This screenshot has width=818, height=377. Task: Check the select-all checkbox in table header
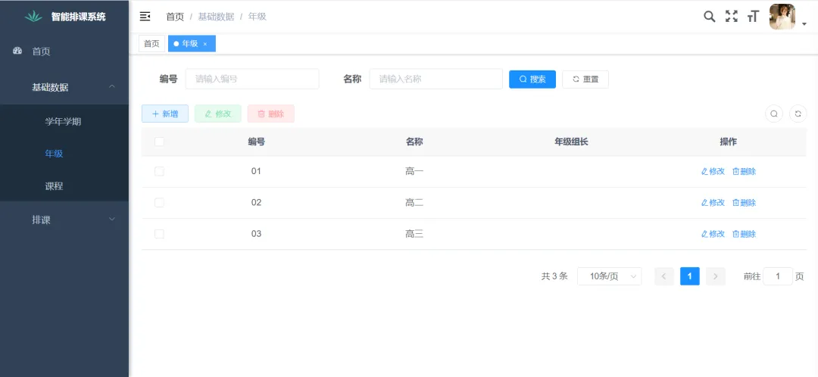[159, 142]
